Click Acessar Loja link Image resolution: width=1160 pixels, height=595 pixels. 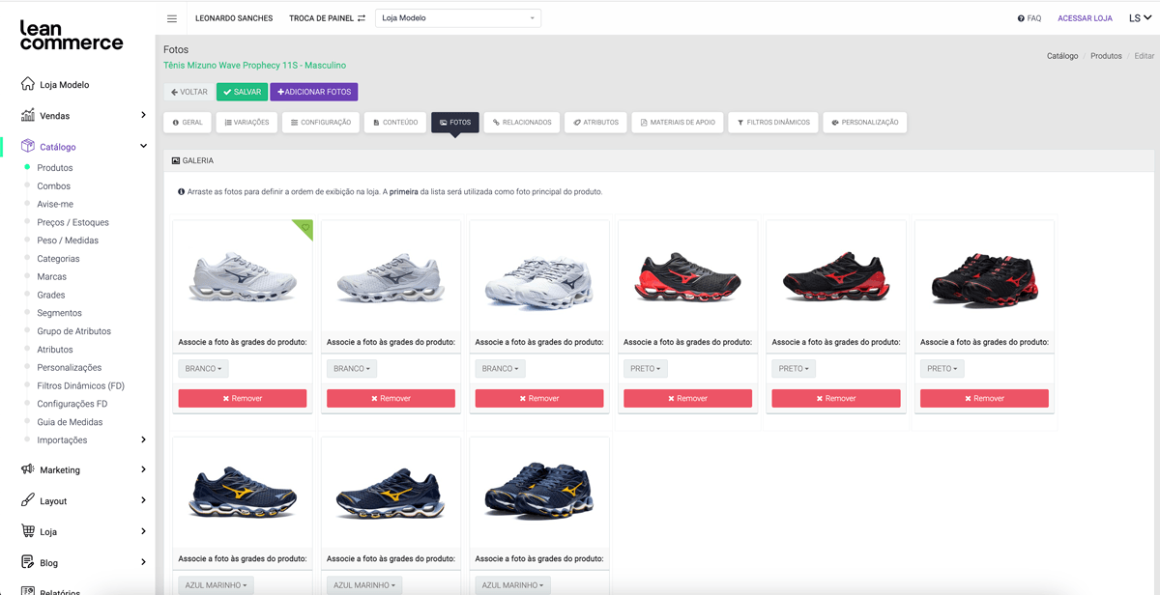1085,18
